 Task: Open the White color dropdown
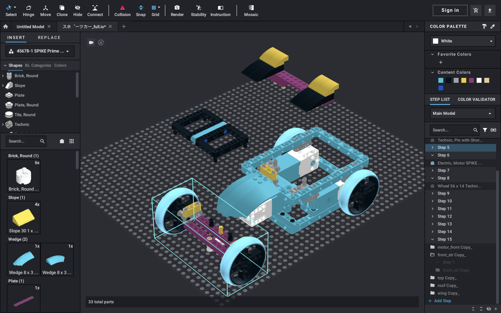click(462, 41)
